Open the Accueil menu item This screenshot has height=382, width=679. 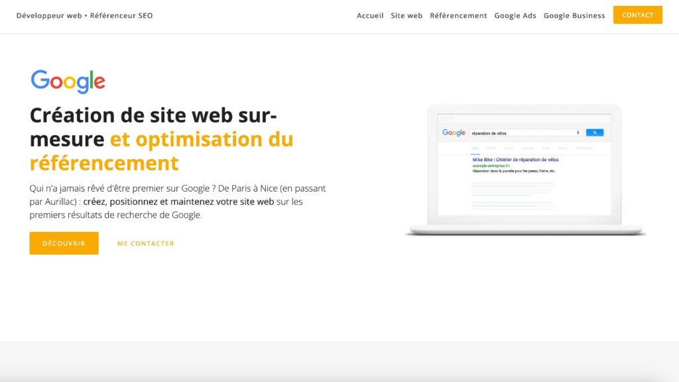[x=370, y=16]
